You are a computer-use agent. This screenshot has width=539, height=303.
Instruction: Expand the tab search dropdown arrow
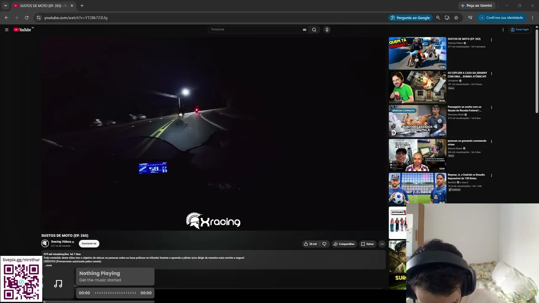[x=5, y=6]
